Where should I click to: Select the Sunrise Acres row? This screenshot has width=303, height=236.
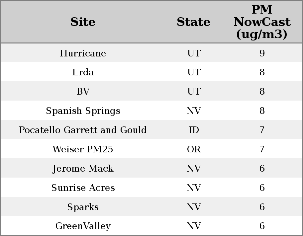[83, 188]
